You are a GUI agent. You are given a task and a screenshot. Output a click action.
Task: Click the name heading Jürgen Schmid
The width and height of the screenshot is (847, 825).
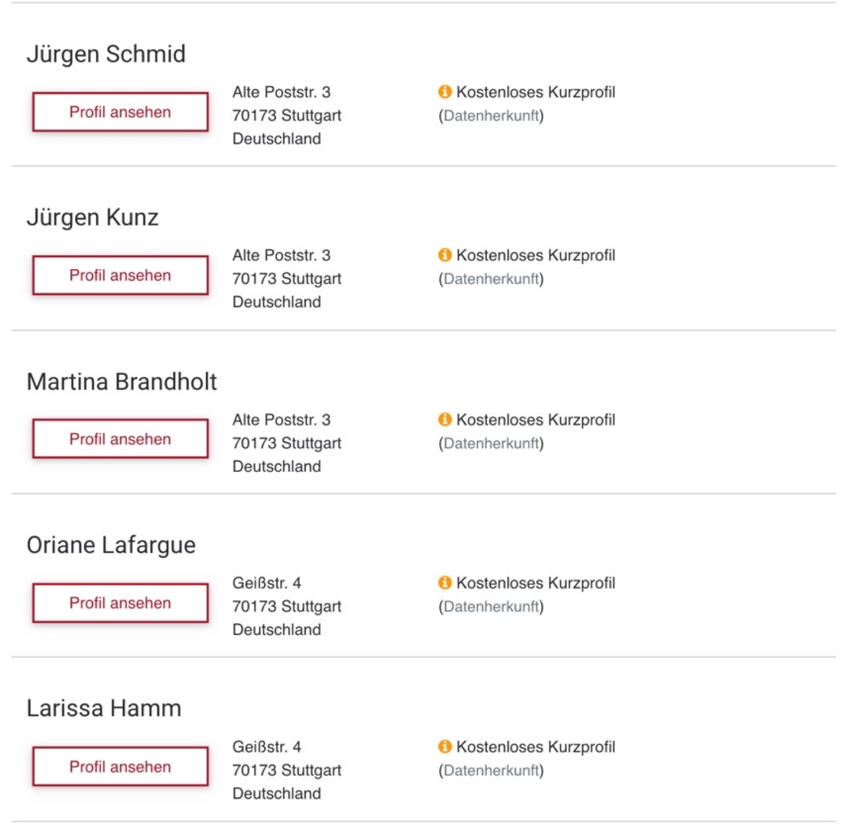pyautogui.click(x=106, y=54)
